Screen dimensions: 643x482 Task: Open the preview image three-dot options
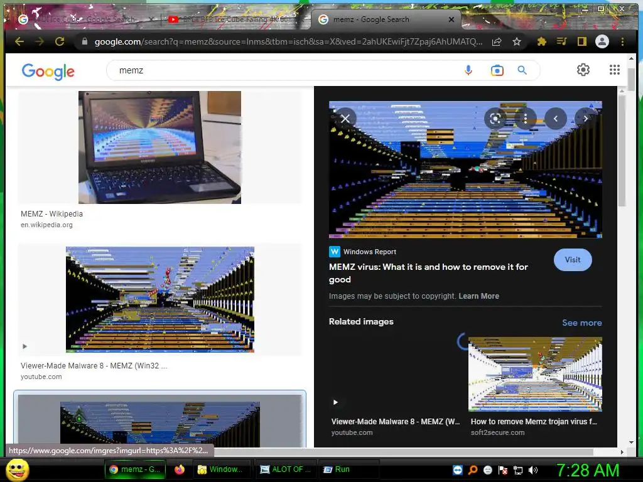point(526,119)
